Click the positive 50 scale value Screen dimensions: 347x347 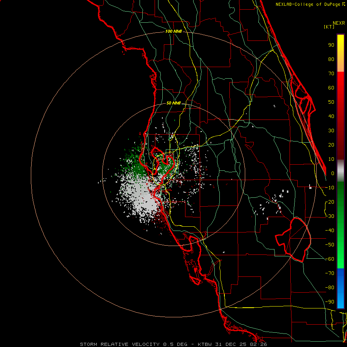click(x=331, y=102)
